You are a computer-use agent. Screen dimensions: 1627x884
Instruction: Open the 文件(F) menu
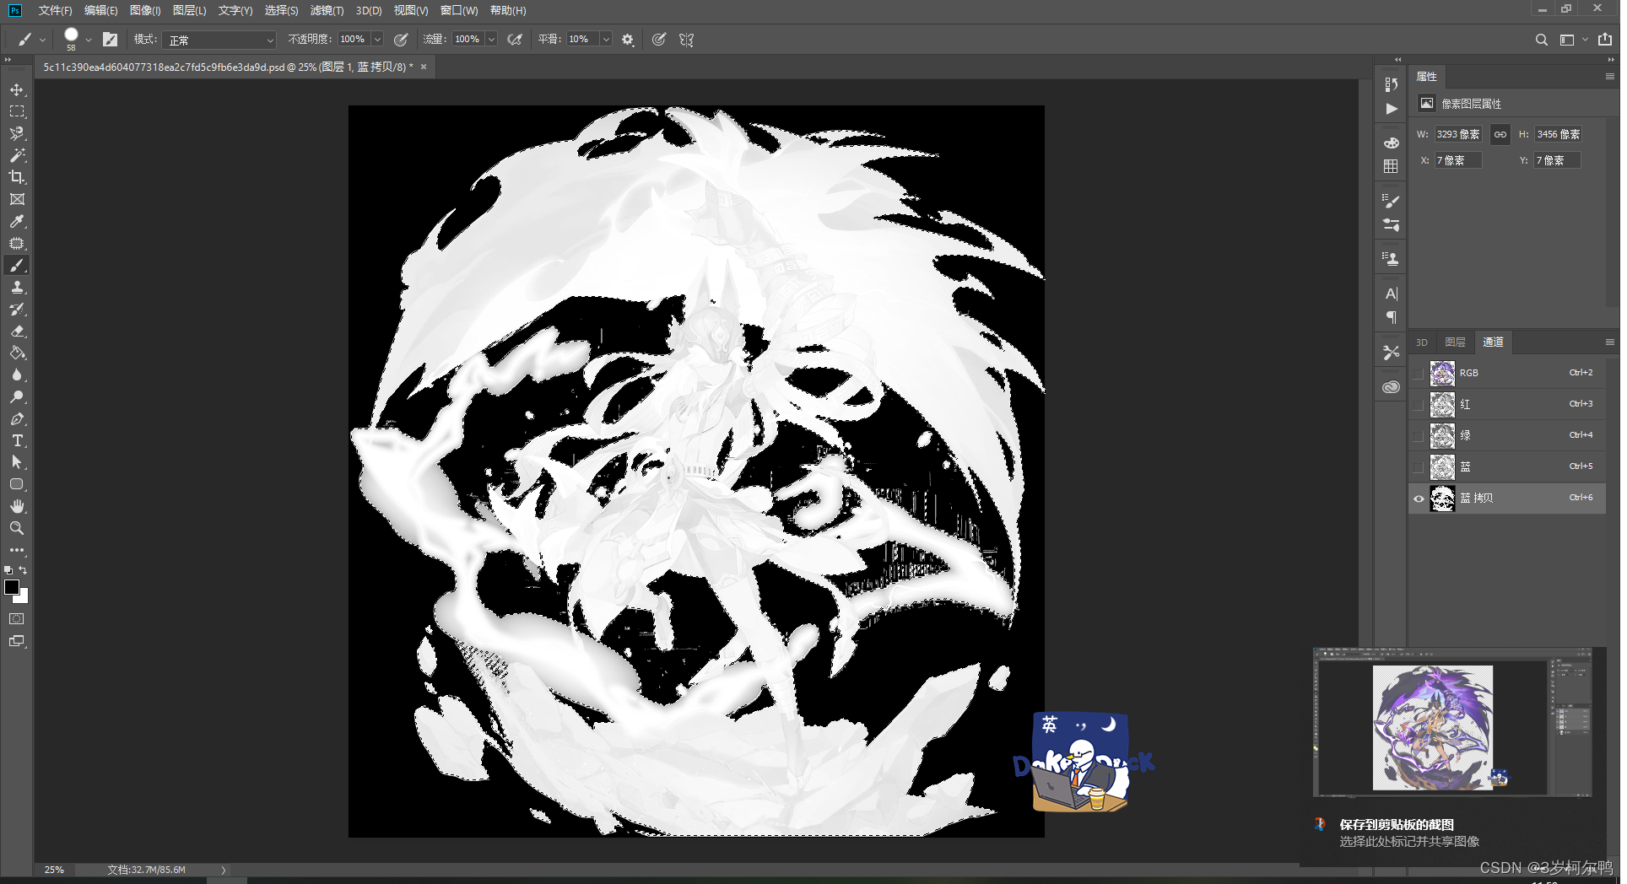click(x=55, y=10)
